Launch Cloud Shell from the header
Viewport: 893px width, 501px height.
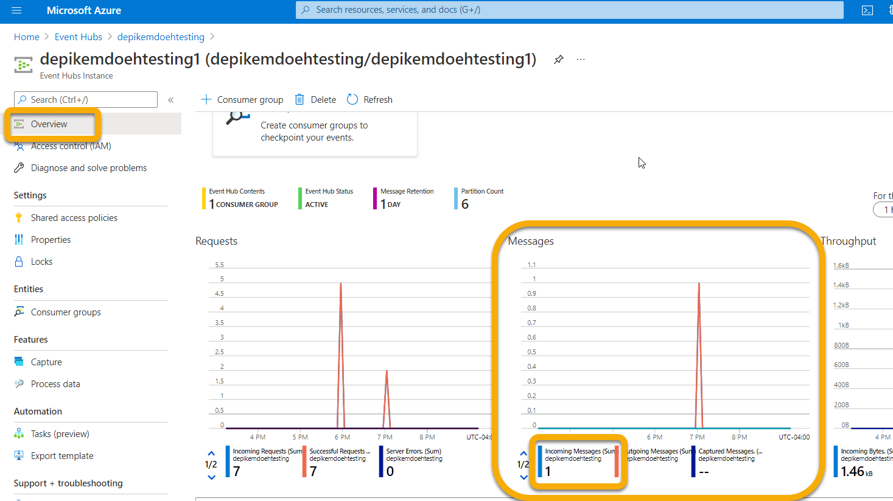[x=867, y=10]
